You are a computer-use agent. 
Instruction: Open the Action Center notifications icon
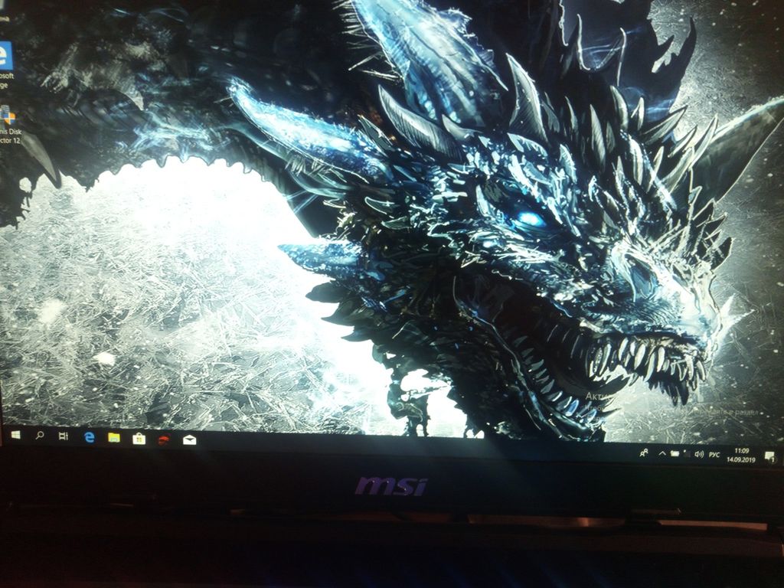point(770,456)
